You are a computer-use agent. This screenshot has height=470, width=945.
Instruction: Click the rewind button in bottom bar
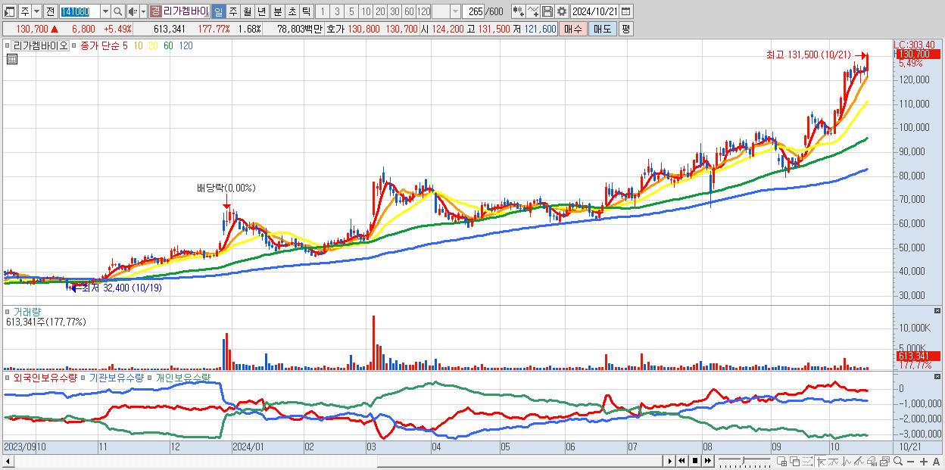tap(682, 461)
